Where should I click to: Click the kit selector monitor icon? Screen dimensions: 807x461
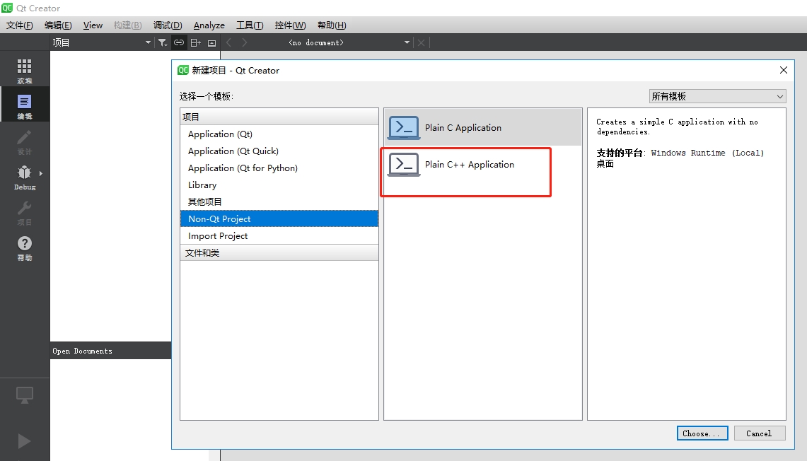[x=24, y=395]
